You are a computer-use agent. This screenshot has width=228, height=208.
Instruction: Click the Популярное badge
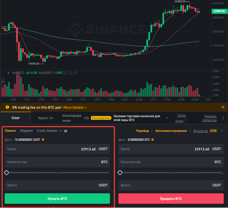[x=101, y=118]
